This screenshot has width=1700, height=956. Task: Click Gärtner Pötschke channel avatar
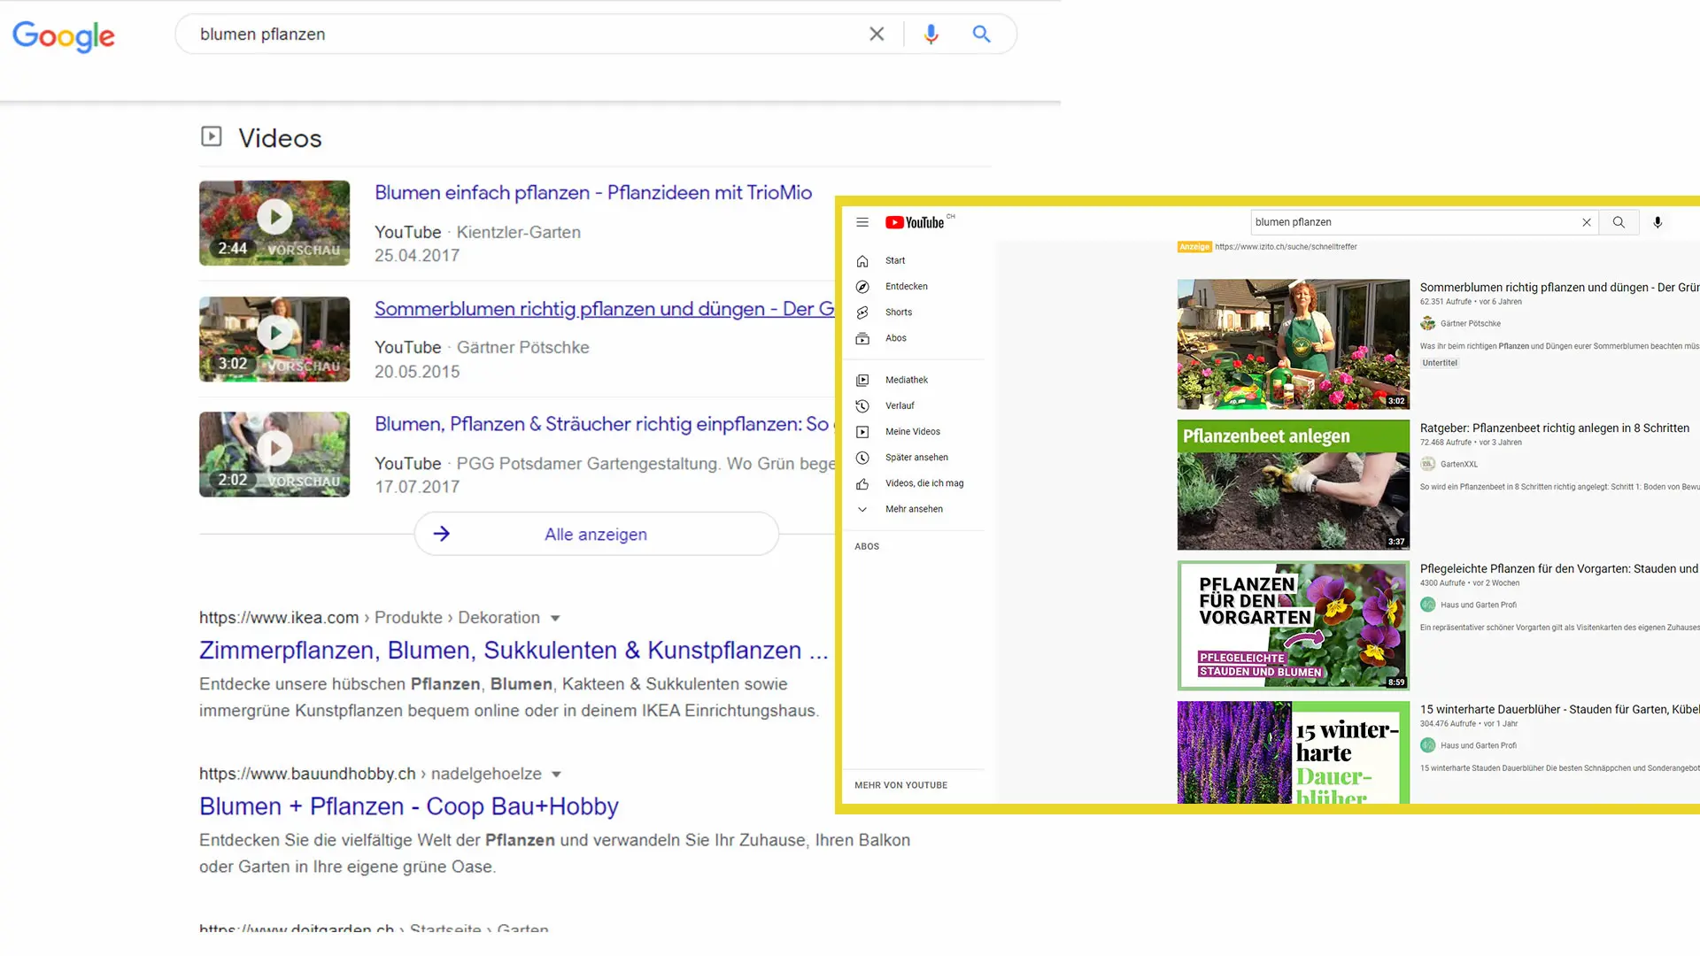click(x=1428, y=324)
